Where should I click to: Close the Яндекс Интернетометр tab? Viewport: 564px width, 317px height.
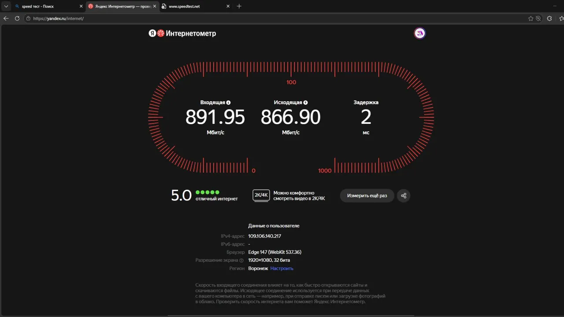(x=154, y=6)
